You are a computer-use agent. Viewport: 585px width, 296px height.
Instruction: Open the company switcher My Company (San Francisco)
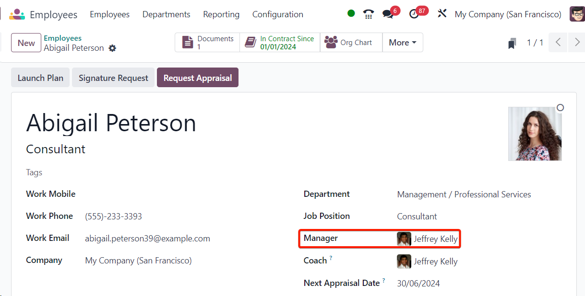pos(508,14)
